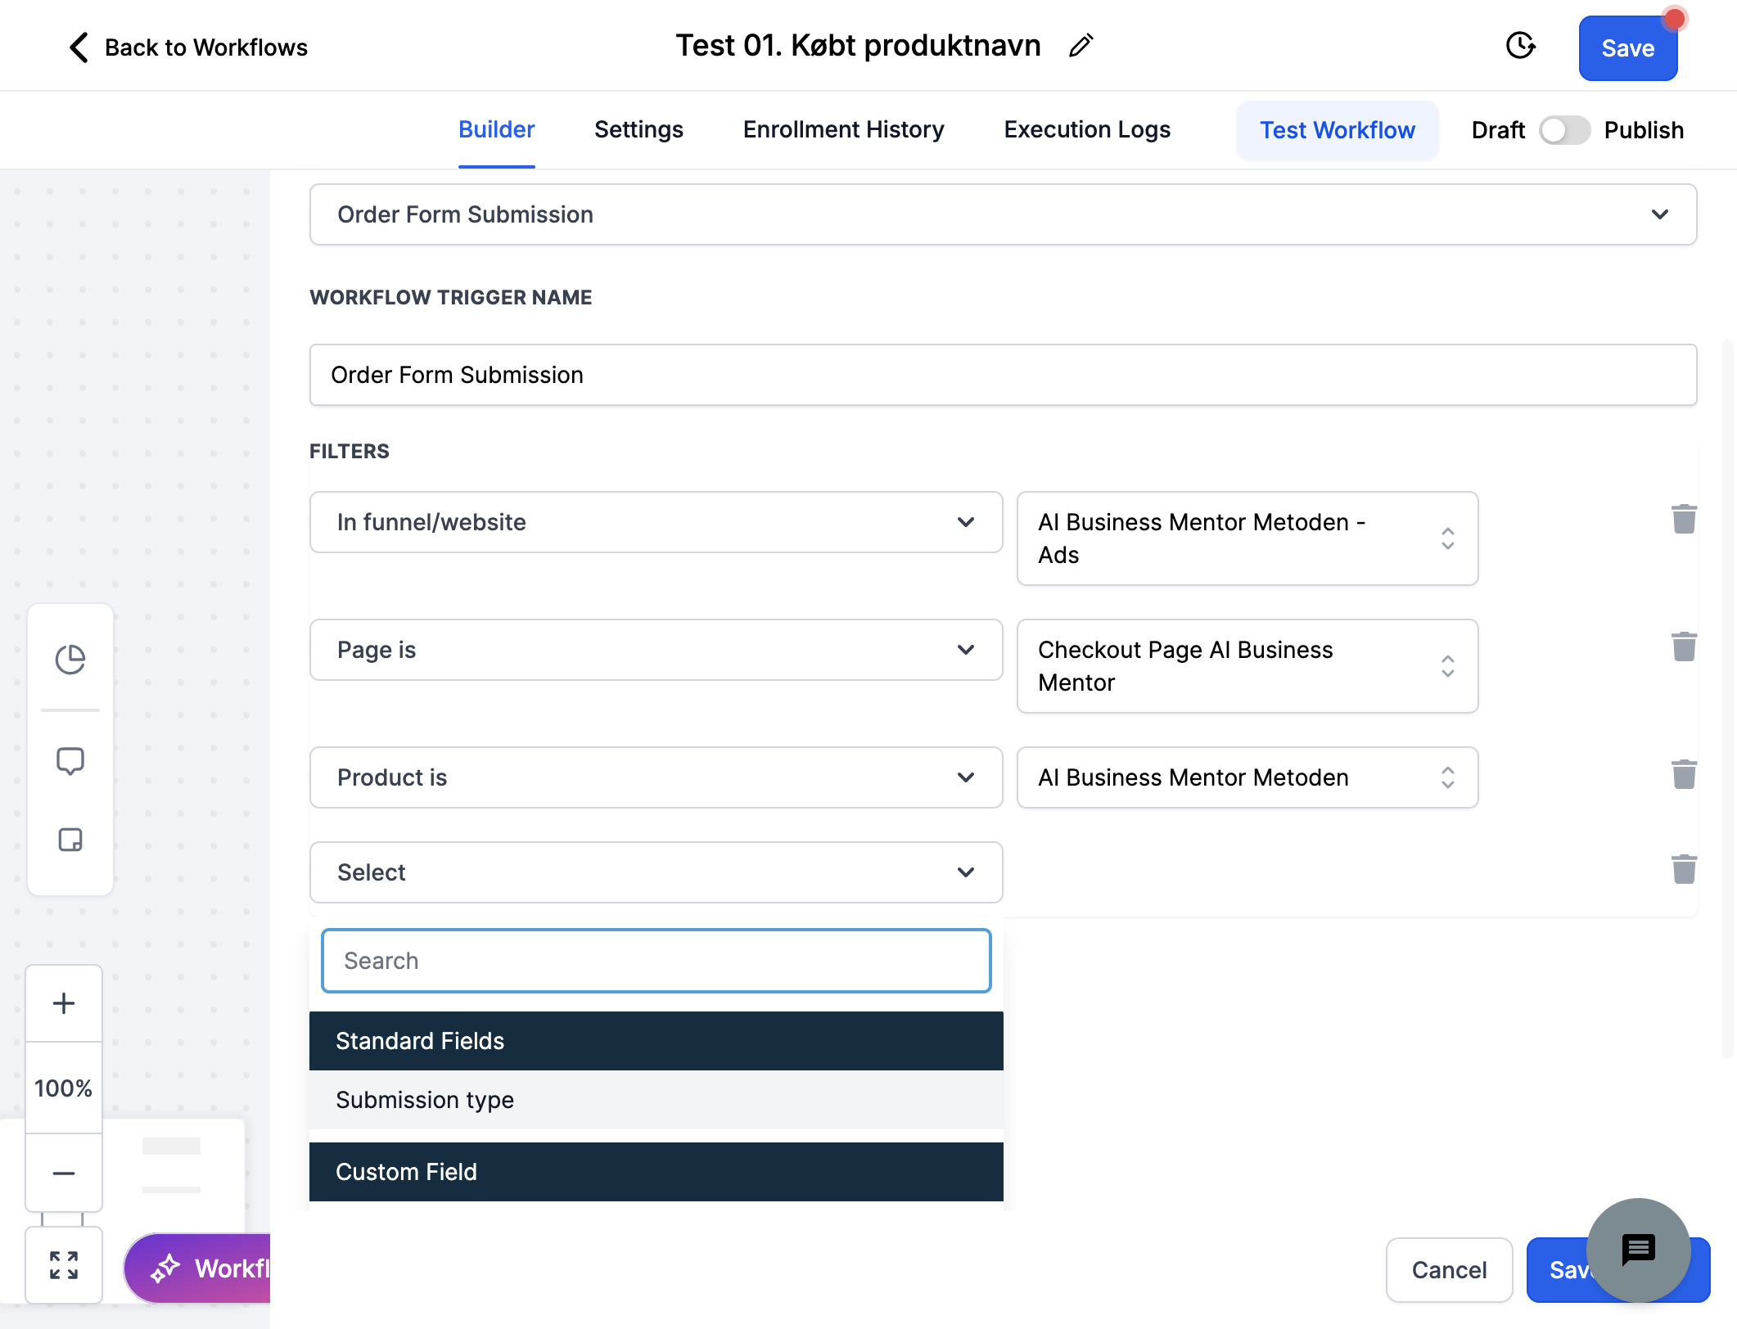1737x1329 pixels.
Task: Change AI Business Mentor Metoden - Ads value
Action: click(x=1247, y=538)
